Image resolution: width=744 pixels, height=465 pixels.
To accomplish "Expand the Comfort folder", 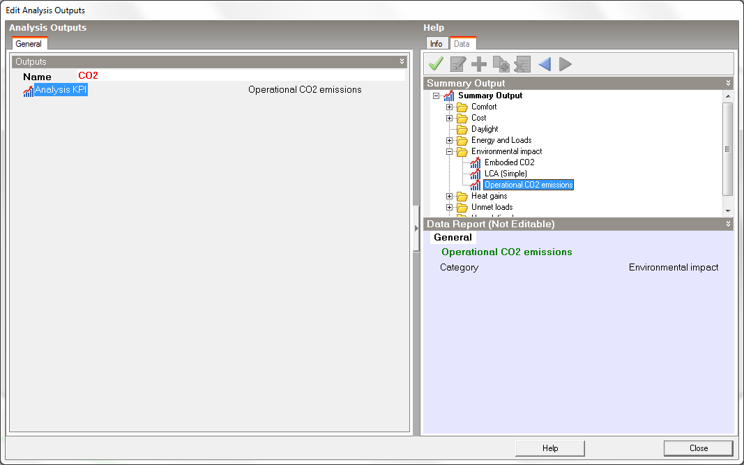I will [x=450, y=107].
